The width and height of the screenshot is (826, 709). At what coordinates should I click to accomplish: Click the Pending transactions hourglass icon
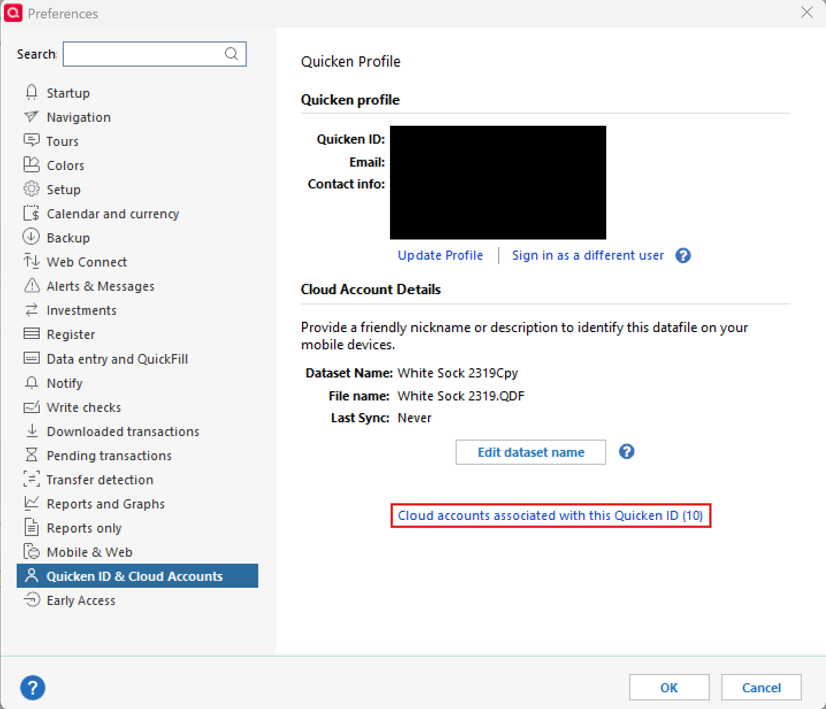(32, 455)
